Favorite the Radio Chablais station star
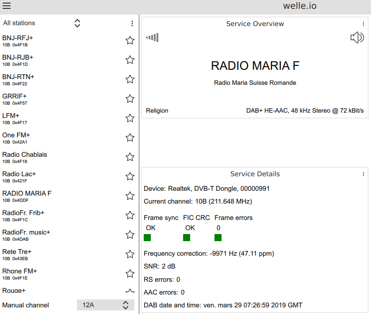The height and width of the screenshot is (314, 371). [x=130, y=157]
